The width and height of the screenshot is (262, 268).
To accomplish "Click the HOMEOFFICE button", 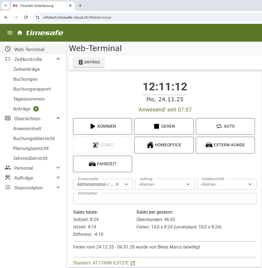I will [164, 145].
